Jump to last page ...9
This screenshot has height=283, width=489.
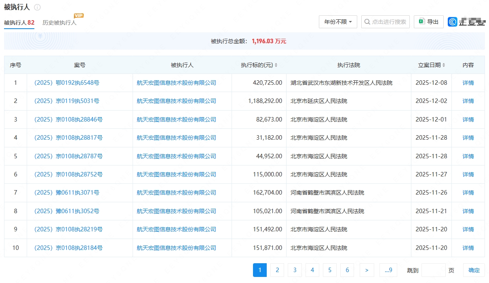coord(388,270)
